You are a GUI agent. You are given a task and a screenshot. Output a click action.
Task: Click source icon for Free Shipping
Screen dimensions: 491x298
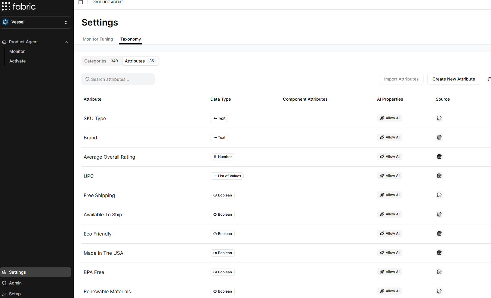(439, 195)
